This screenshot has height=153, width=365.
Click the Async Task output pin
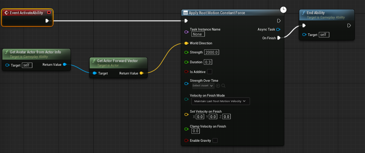(278, 29)
